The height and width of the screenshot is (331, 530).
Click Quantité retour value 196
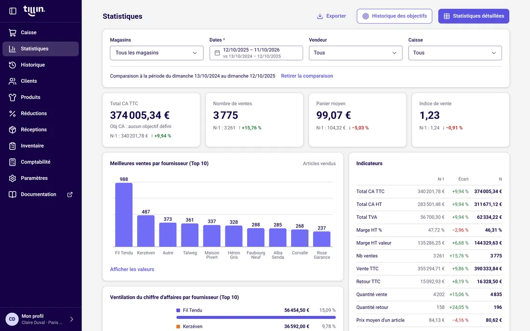(x=498, y=307)
